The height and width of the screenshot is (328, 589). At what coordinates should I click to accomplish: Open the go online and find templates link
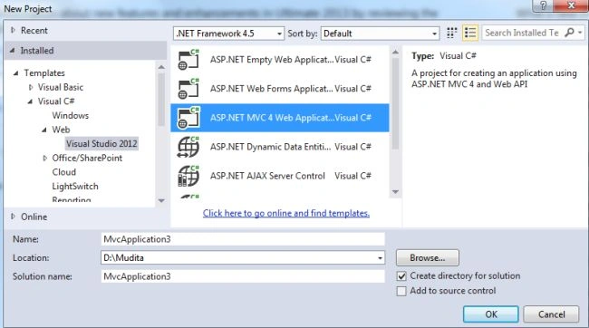[286, 214]
